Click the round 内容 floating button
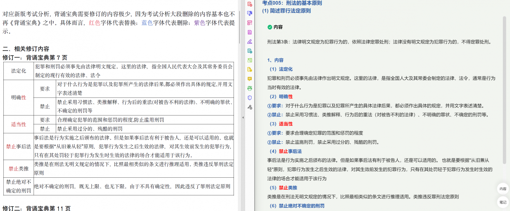Image resolution: width=510 pixels, height=211 pixels. [503, 189]
